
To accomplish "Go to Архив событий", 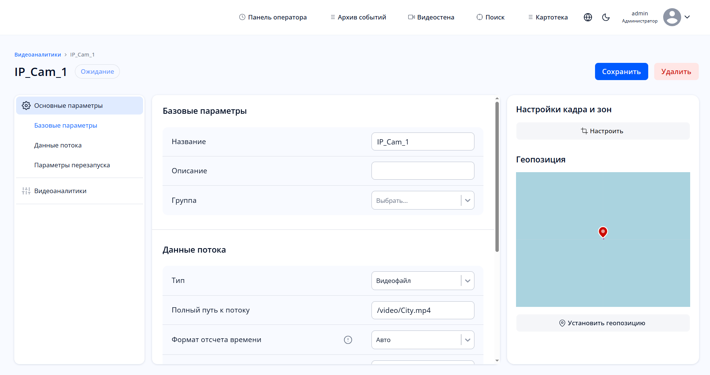I will (x=358, y=17).
